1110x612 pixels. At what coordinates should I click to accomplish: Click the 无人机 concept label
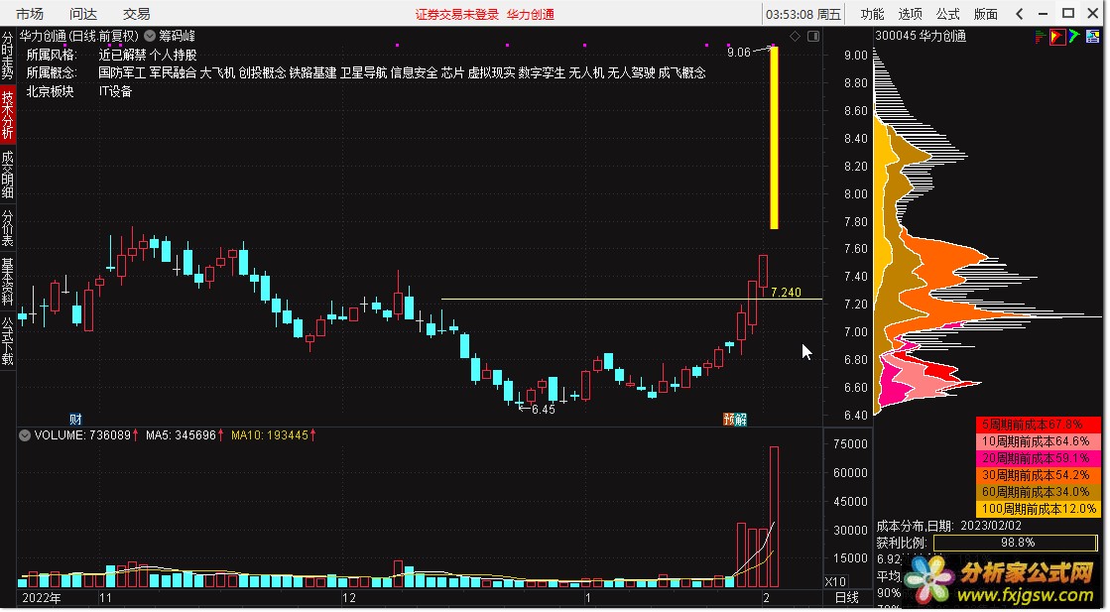[x=586, y=72]
